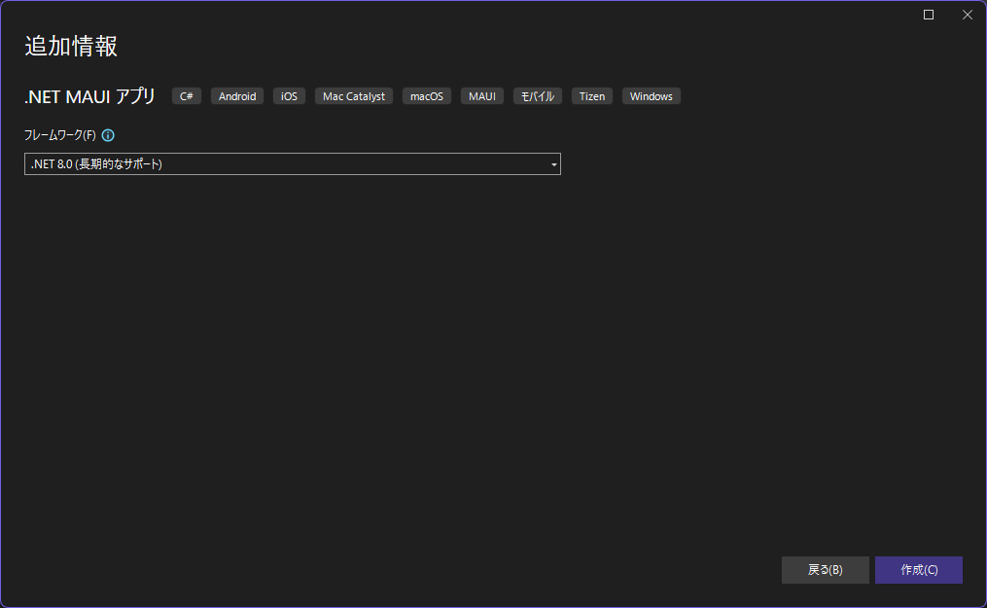
Task: Click the Android tag
Action: tap(237, 96)
